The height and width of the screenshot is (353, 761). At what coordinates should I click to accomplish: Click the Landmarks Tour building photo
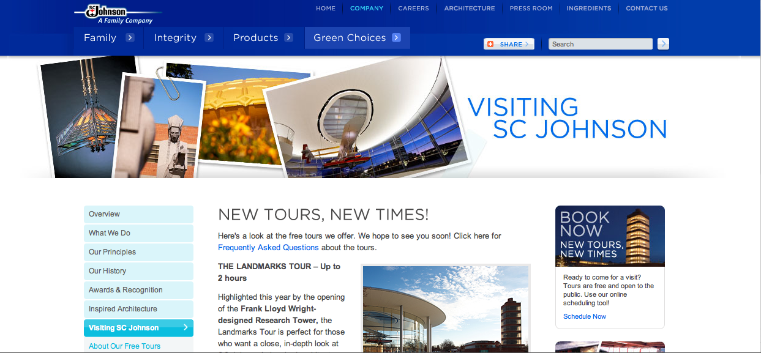pyautogui.click(x=446, y=309)
